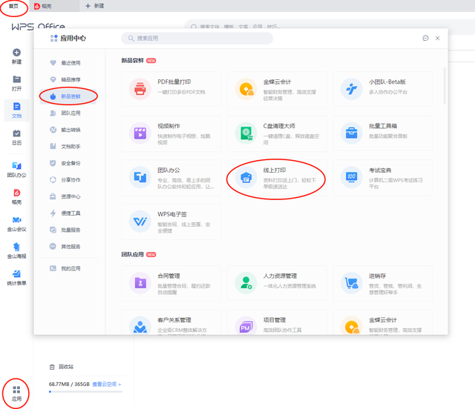Open the 日历 sidebar item
The image size is (475, 409).
pos(16,137)
